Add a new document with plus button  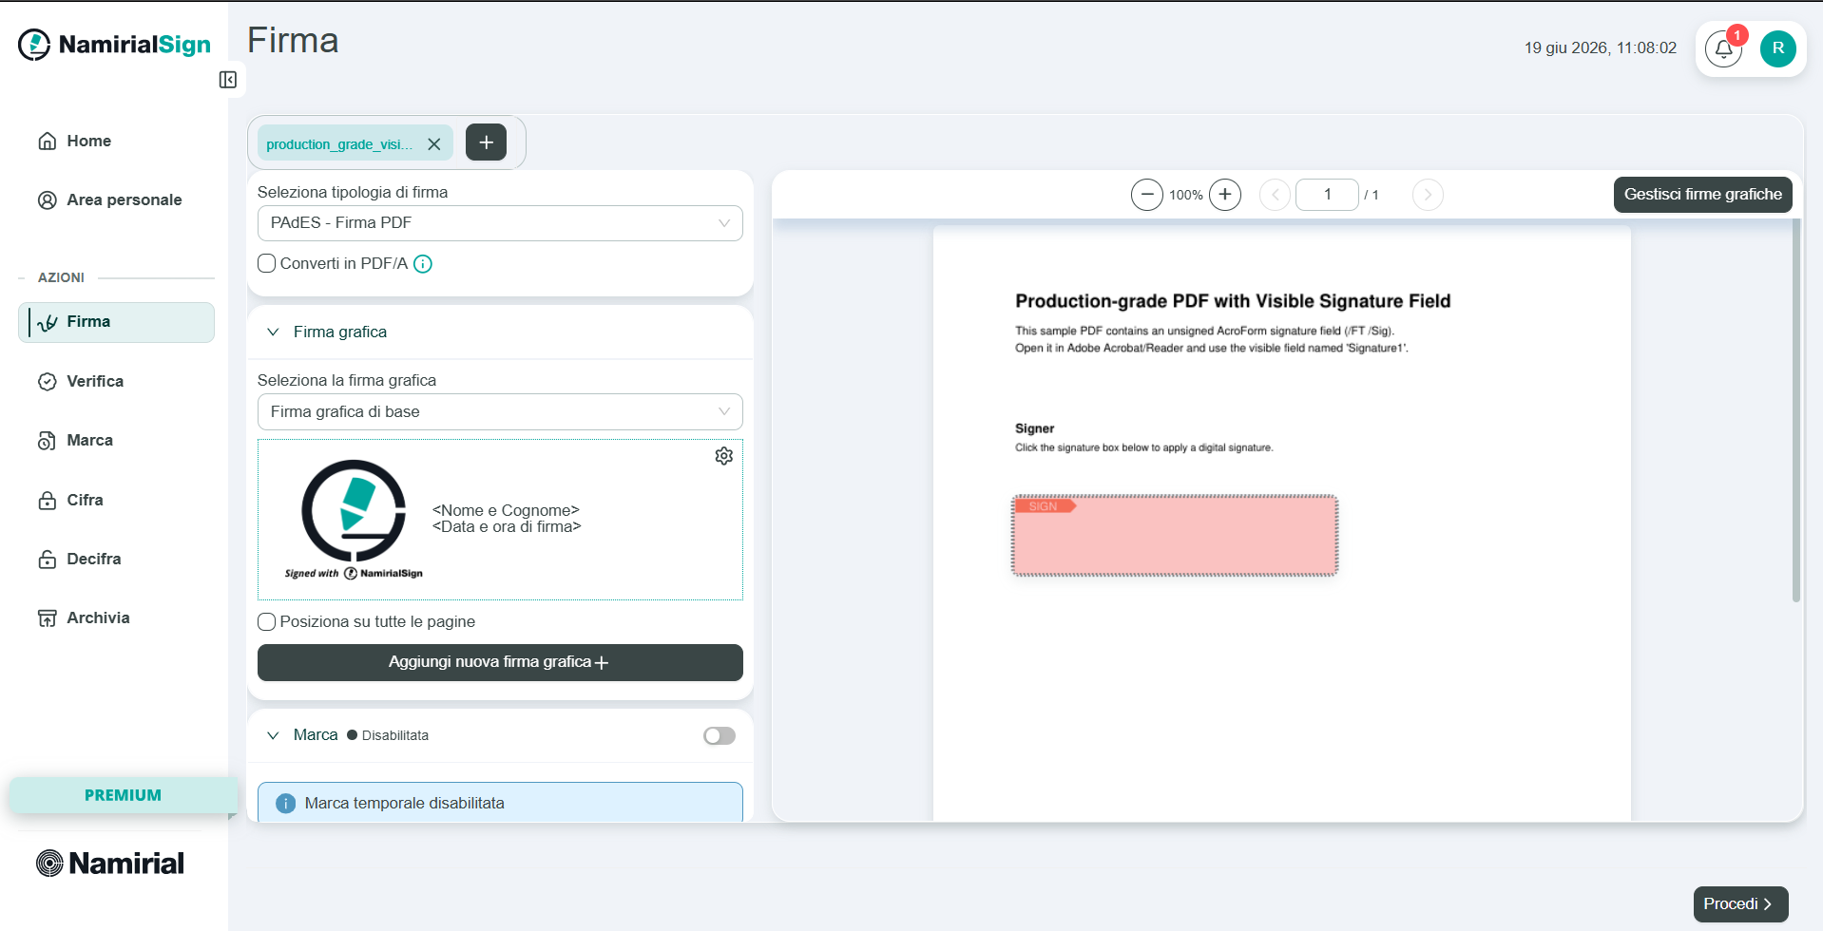click(486, 142)
